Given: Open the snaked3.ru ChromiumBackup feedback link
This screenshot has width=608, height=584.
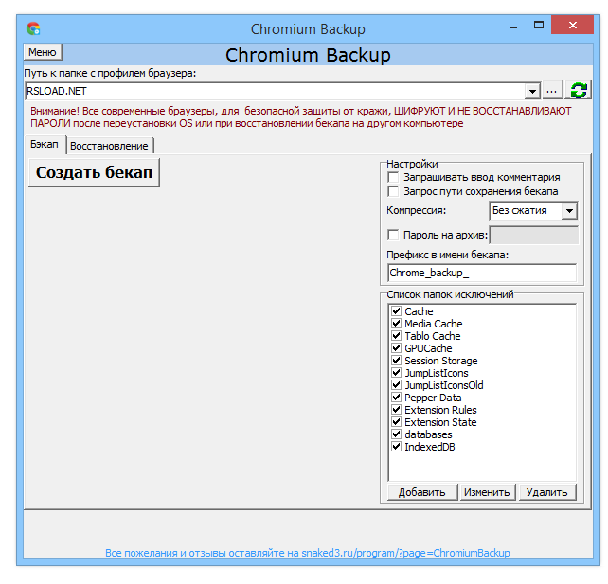Looking at the screenshot, I should click(x=308, y=553).
